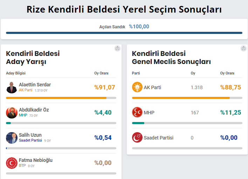Click the MHP three crescents logo
Screen dimensions: 248x179
pyautogui.click(x=137, y=112)
